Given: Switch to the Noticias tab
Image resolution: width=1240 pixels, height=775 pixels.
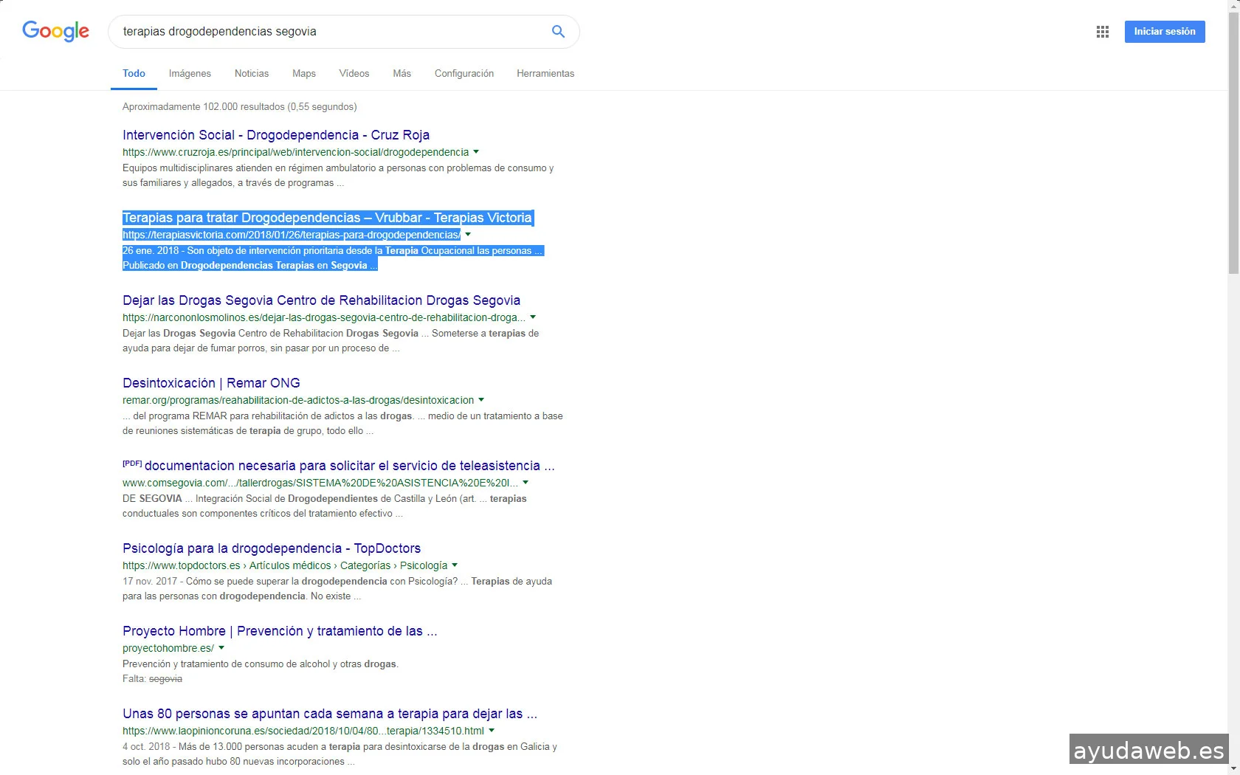Looking at the screenshot, I should tap(251, 74).
